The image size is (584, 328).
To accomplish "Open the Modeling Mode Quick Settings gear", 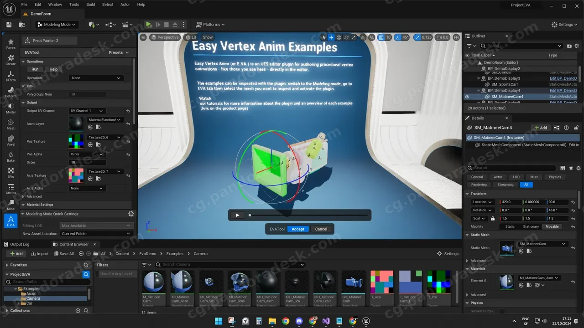I will (131, 214).
